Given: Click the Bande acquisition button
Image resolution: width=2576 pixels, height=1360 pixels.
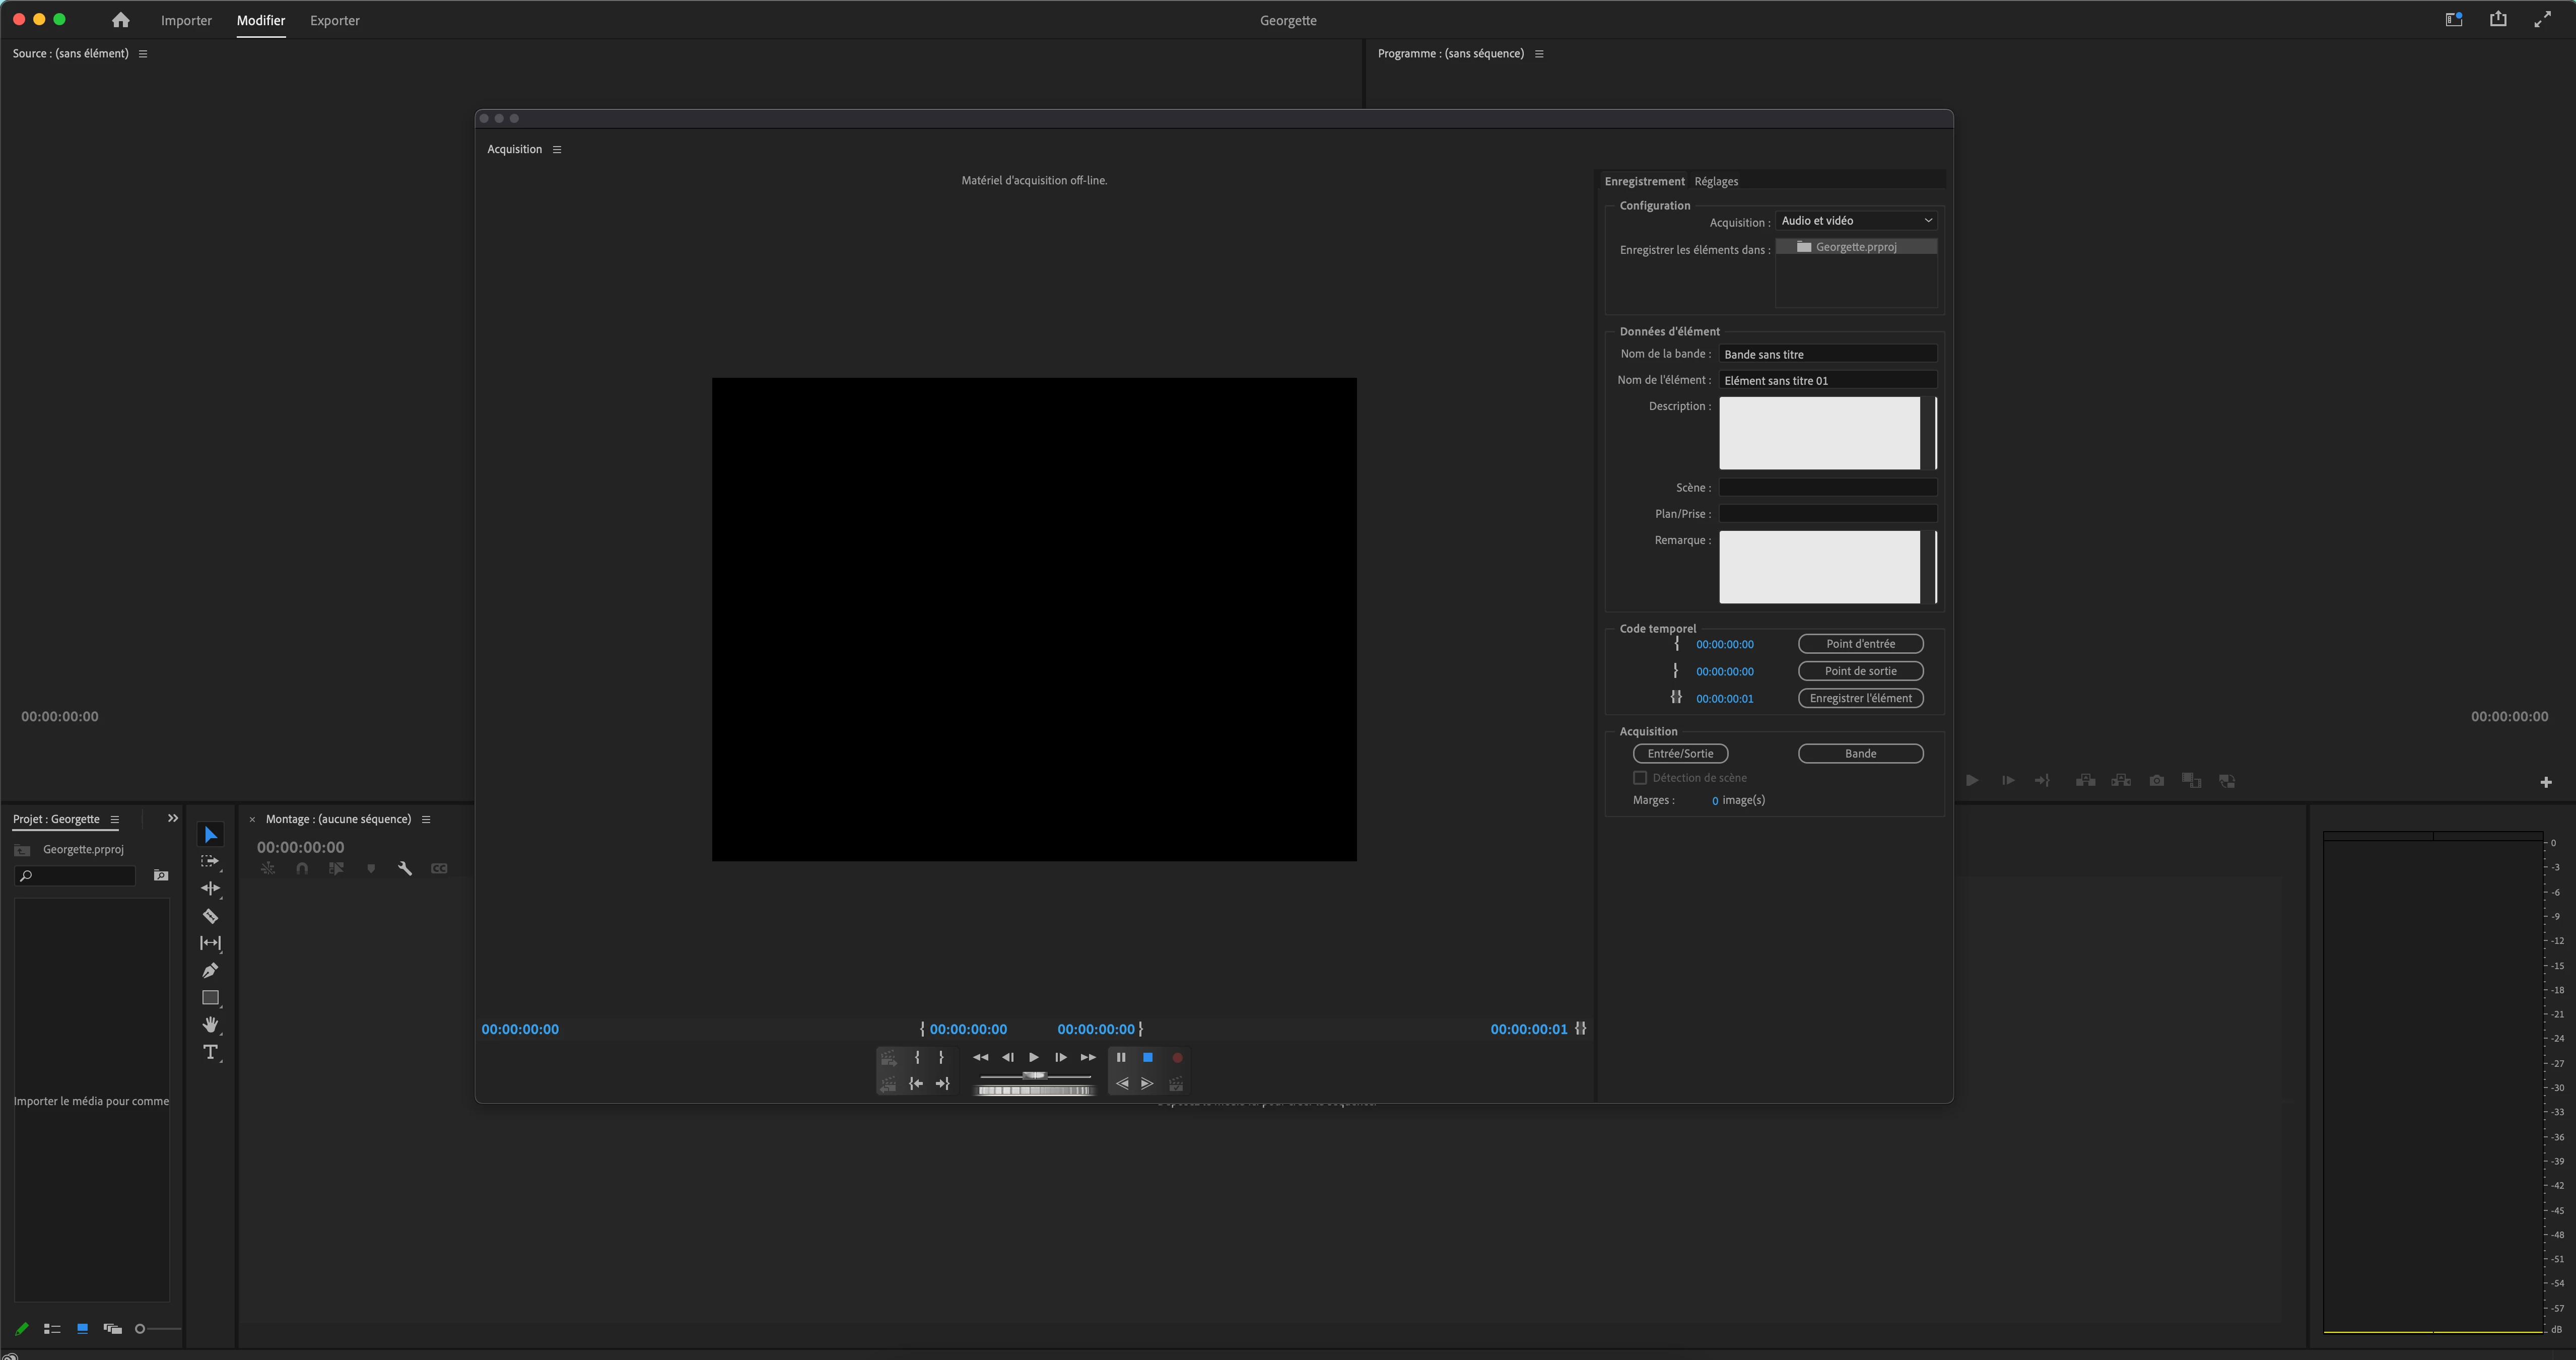Looking at the screenshot, I should click(x=1860, y=754).
